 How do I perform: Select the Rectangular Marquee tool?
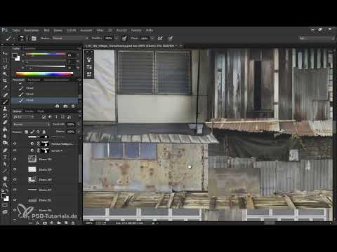point(5,60)
